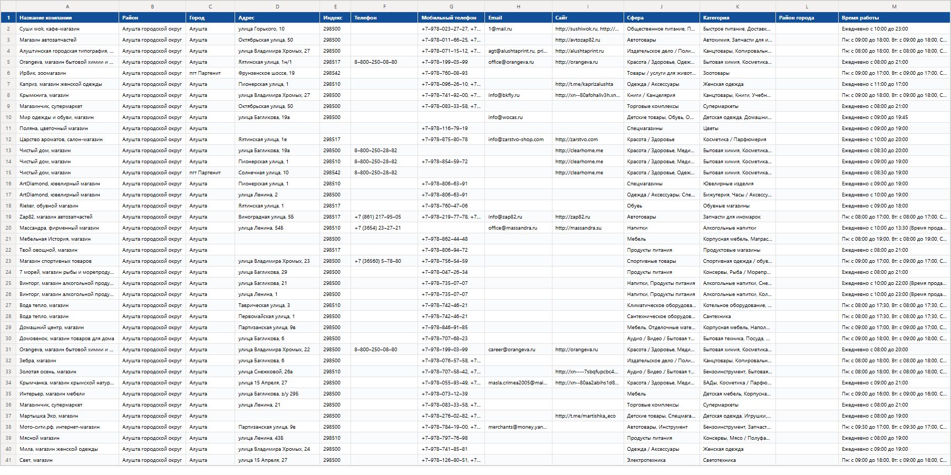
Task: Select cell 'Царство ароматов, салон-магазин'
Action: 67,140
